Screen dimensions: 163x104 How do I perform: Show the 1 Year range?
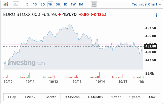click(x=116, y=97)
